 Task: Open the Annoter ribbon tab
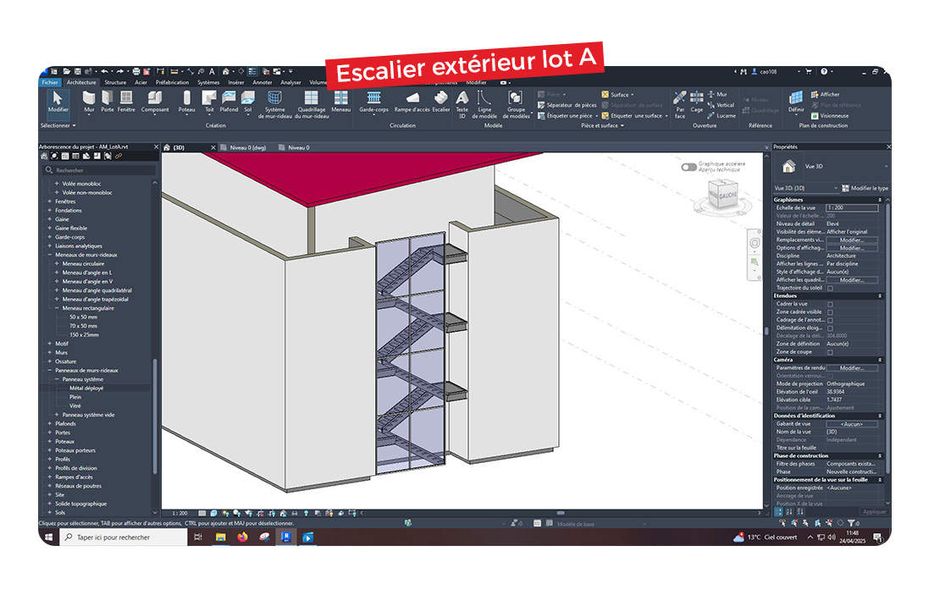coord(262,82)
